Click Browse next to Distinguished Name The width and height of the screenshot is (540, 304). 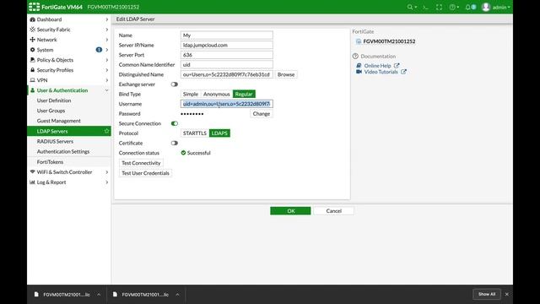(x=286, y=74)
